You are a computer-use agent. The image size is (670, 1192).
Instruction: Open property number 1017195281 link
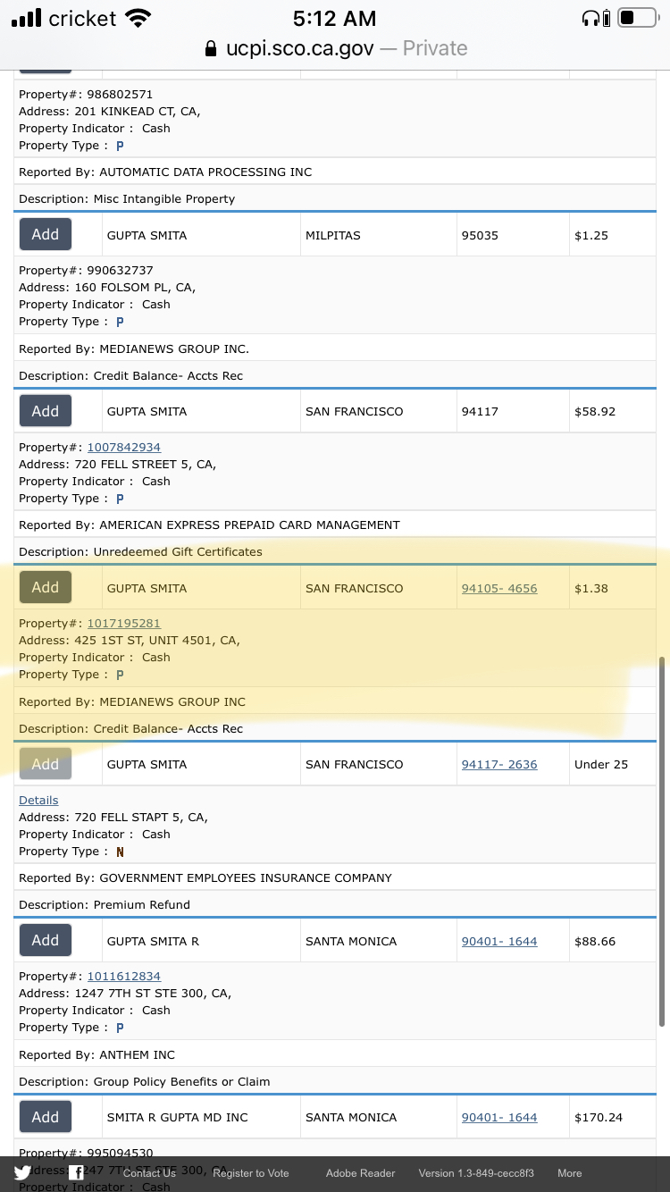[x=124, y=623]
